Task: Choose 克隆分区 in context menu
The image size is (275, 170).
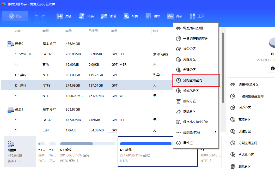Action: point(196,59)
